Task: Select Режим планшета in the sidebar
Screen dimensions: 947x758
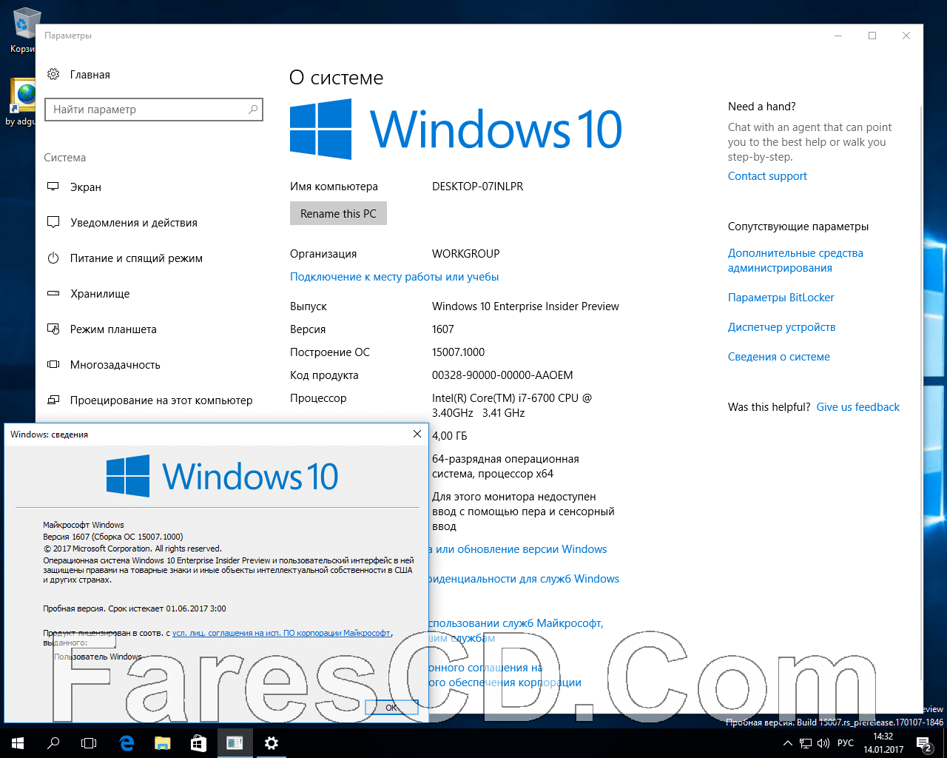Action: (x=113, y=329)
